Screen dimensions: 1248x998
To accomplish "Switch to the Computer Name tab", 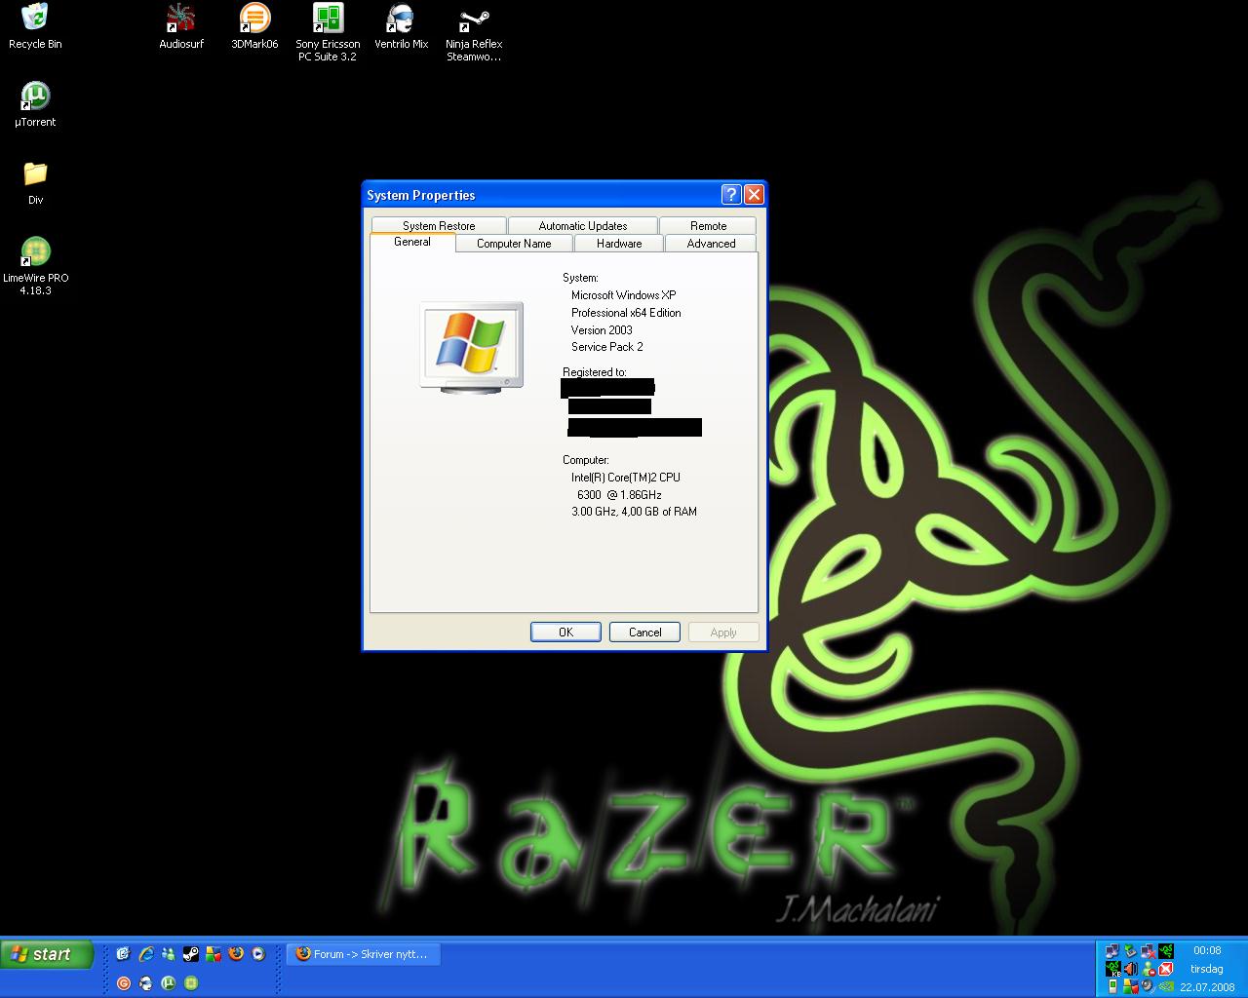I will click(x=514, y=244).
